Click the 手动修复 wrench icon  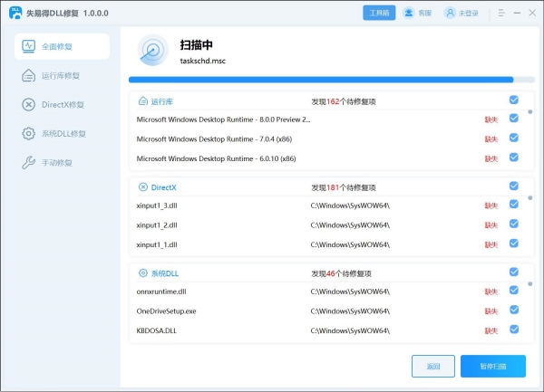point(28,162)
